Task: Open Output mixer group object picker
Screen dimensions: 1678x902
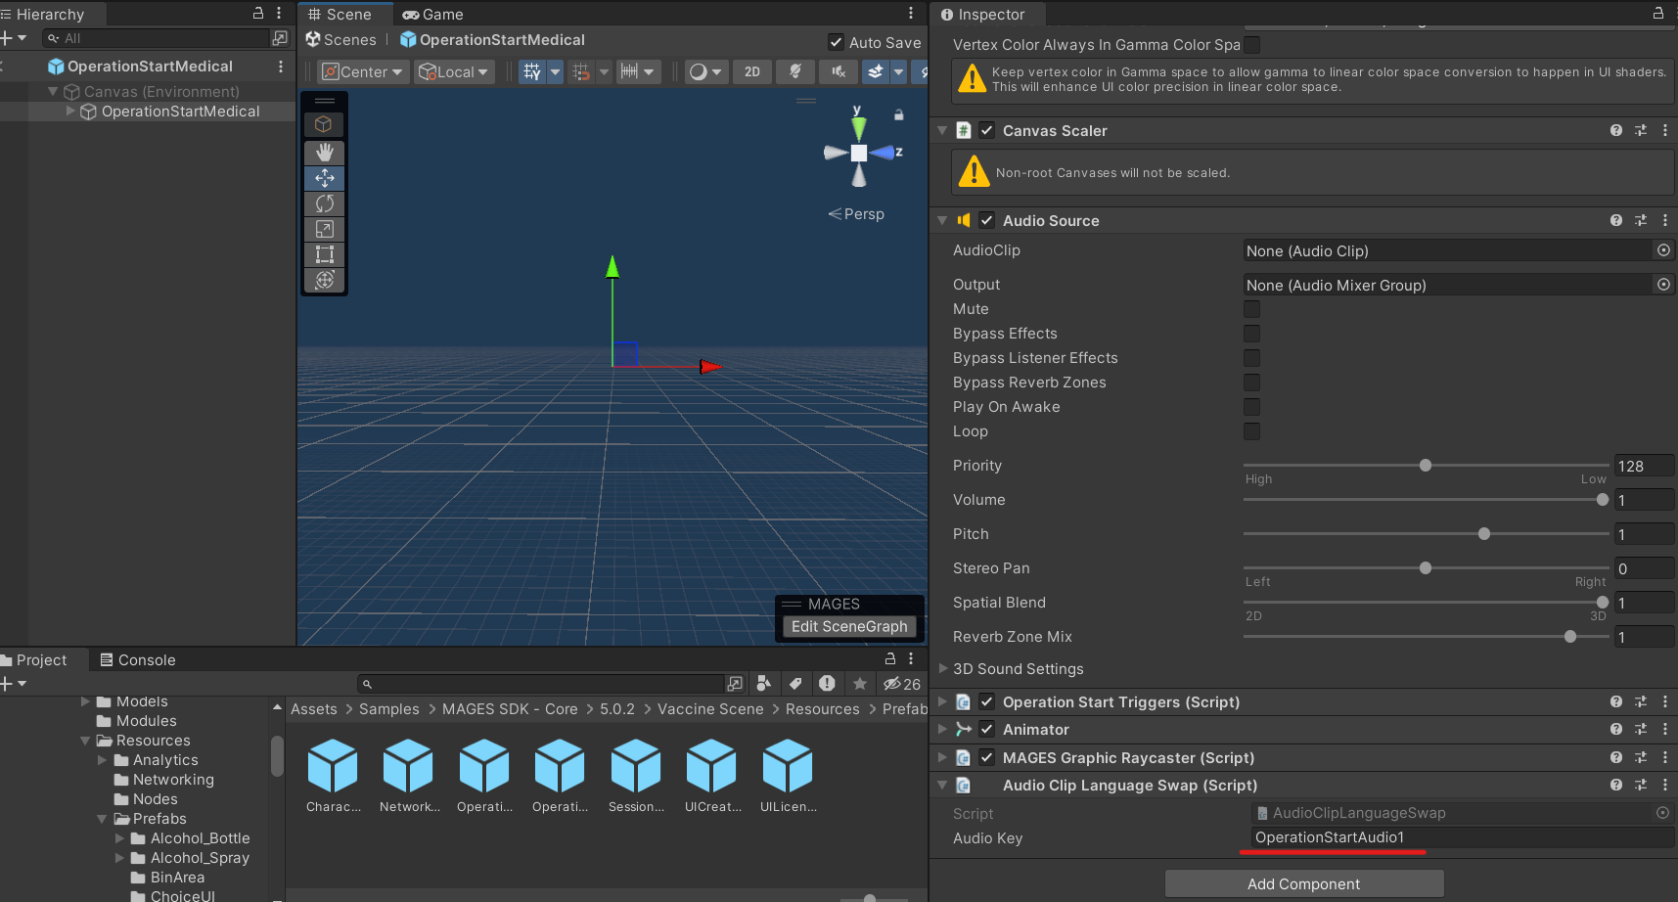Action: click(x=1663, y=285)
